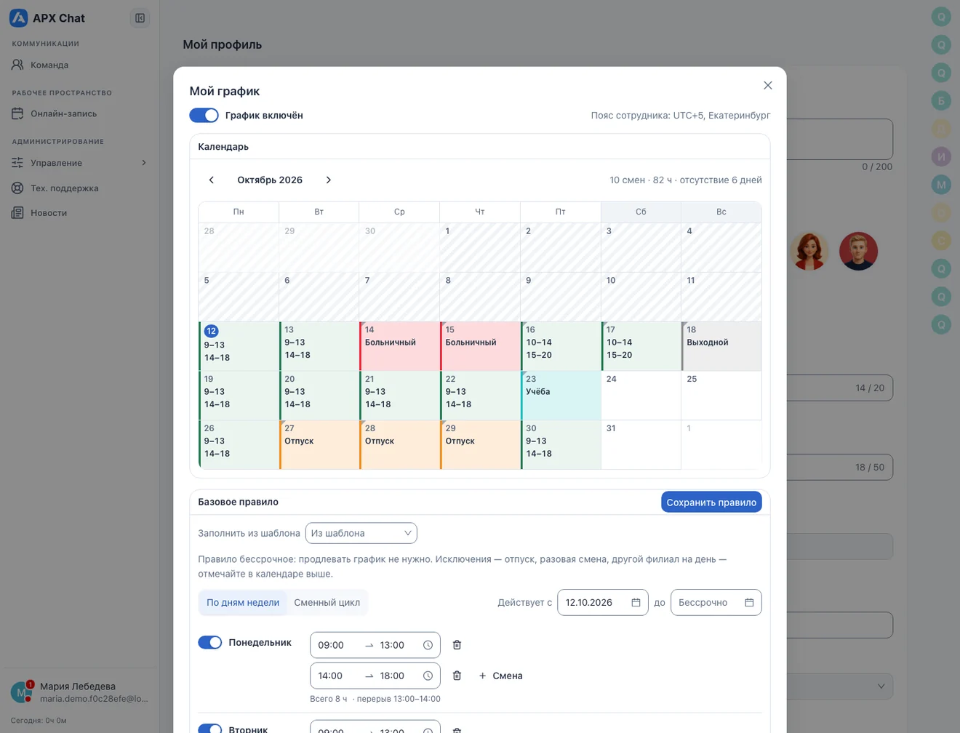Screen dimensions: 960x733
Task: Switch to Сменный цикл tab
Action: [x=327, y=602]
